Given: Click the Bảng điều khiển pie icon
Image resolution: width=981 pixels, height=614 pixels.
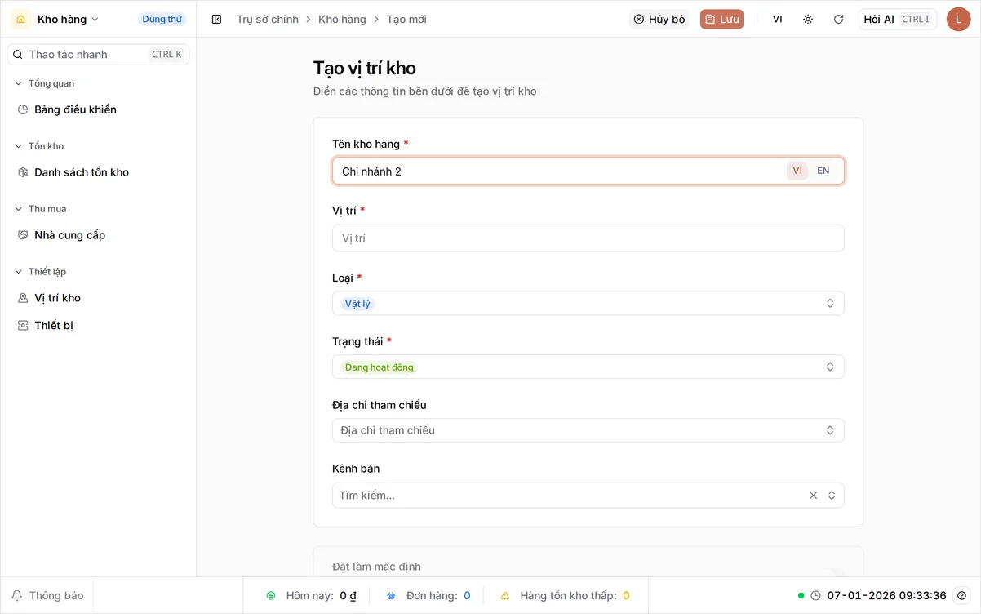Looking at the screenshot, I should click(23, 109).
